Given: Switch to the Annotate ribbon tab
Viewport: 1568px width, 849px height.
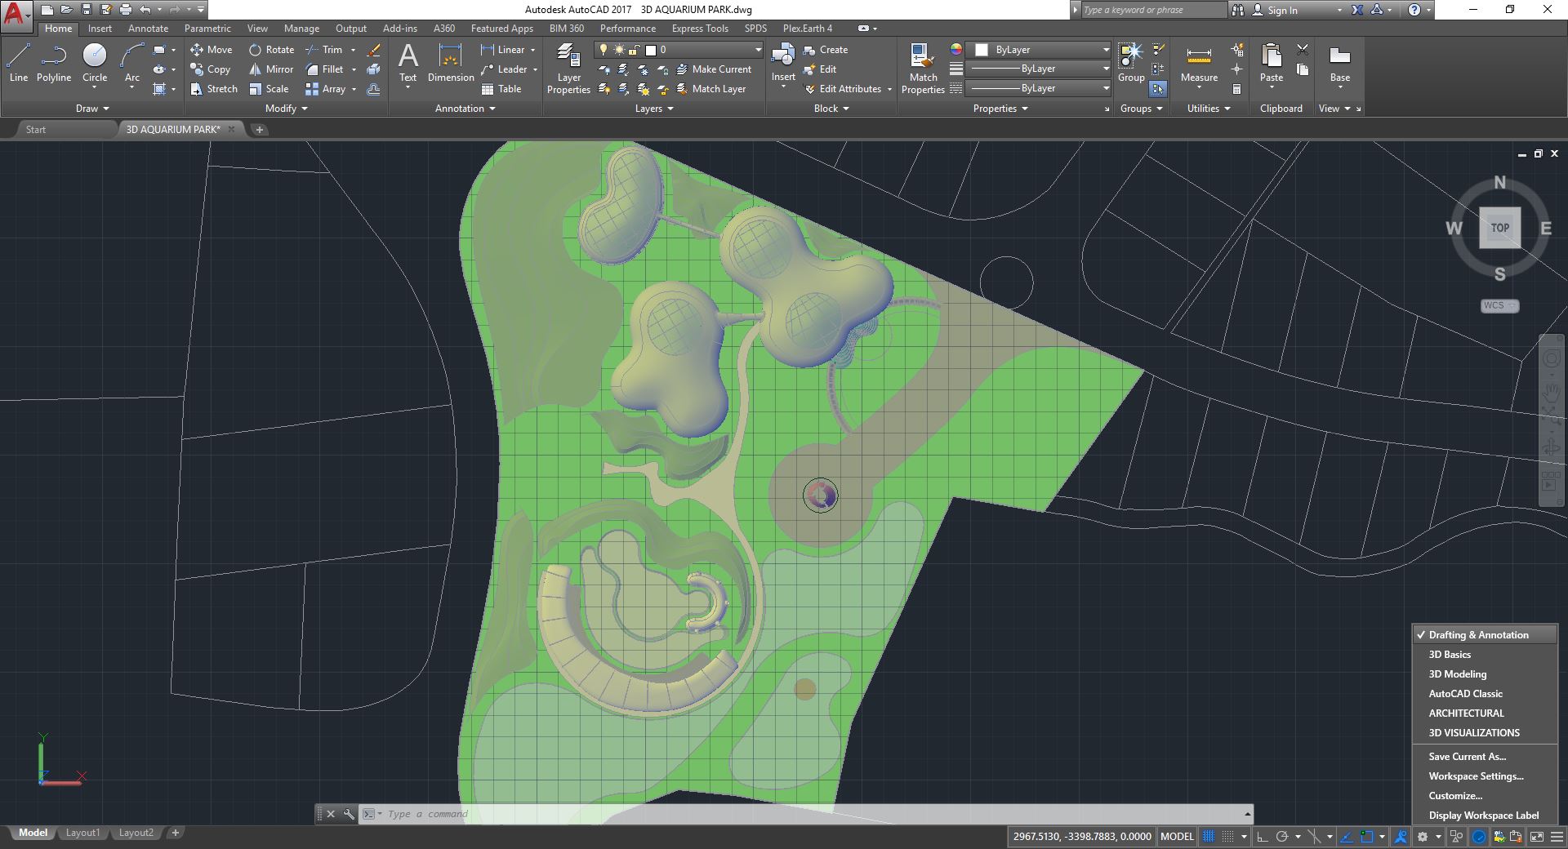Looking at the screenshot, I should click(x=148, y=29).
